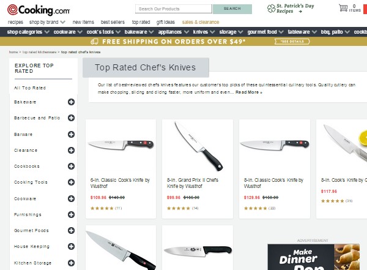Click the plus icon next to Gourmet Foods
This screenshot has height=270, width=367.
coord(71,230)
